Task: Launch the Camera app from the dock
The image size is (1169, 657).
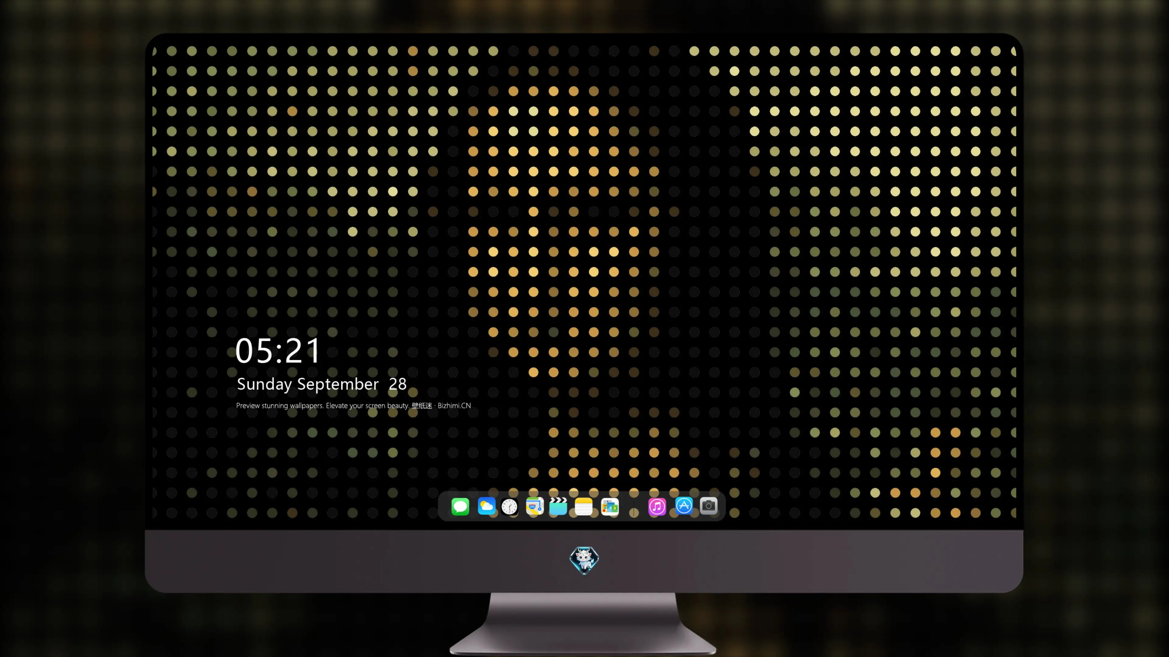Action: (x=708, y=506)
